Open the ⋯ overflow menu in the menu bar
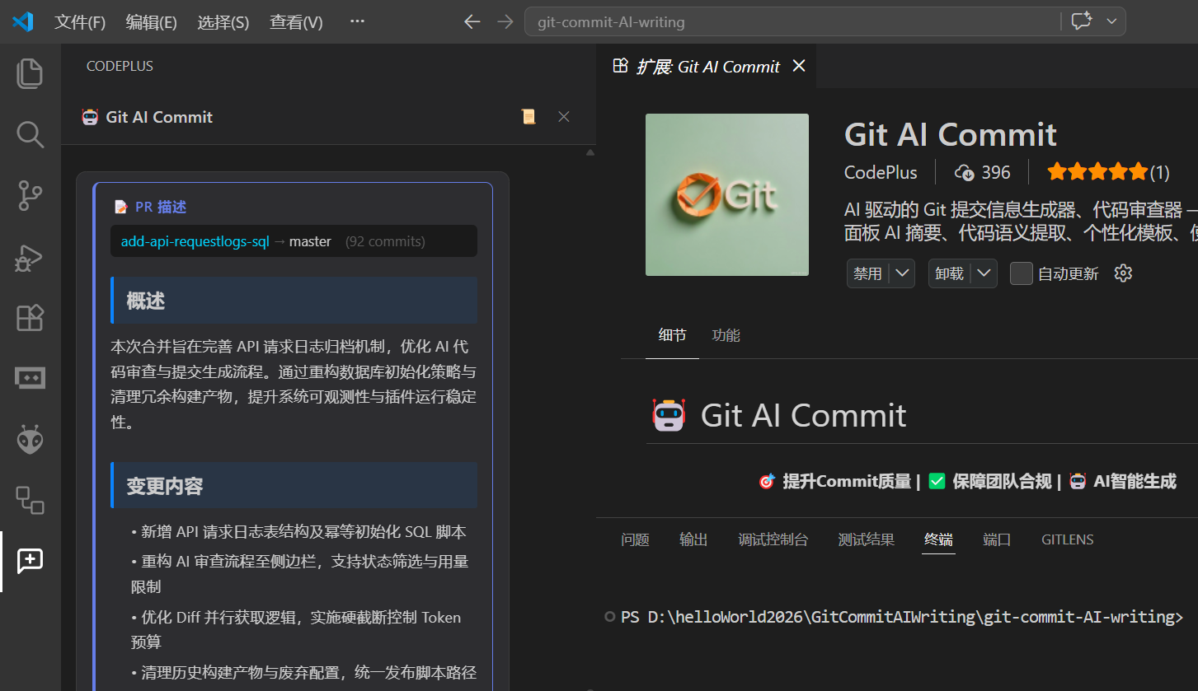 tap(357, 21)
